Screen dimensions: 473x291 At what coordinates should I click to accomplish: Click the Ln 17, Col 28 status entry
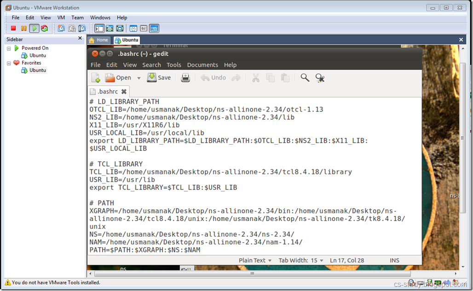click(x=347, y=260)
